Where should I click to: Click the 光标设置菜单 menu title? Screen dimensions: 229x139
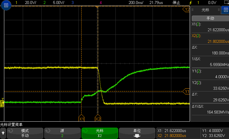click(x=11, y=125)
